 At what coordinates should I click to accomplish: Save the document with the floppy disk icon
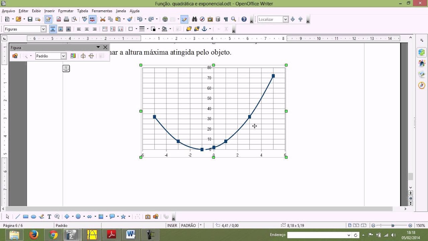pos(30,19)
